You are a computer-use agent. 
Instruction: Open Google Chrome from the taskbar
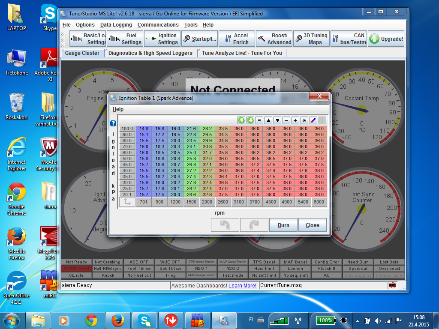(x=91, y=320)
